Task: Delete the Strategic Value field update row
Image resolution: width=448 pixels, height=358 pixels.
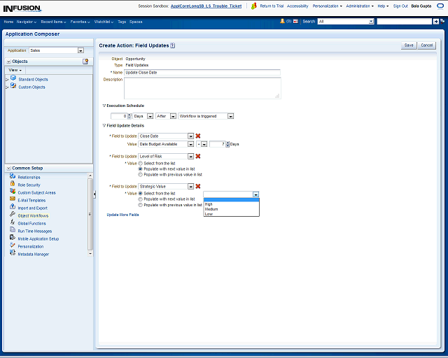Action: pyautogui.click(x=198, y=186)
